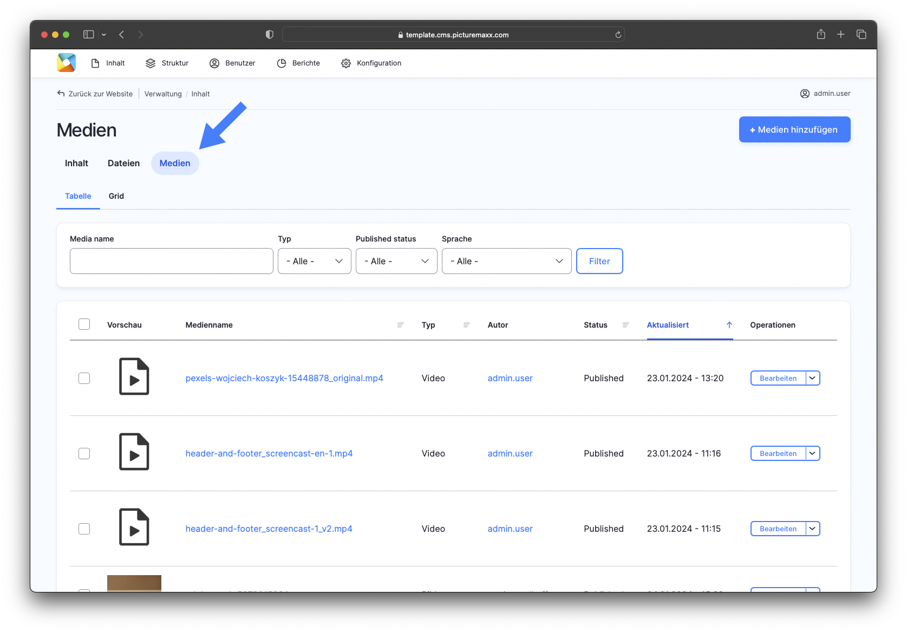This screenshot has width=907, height=632.
Task: Sort by Status column sort icon
Action: [x=625, y=325]
